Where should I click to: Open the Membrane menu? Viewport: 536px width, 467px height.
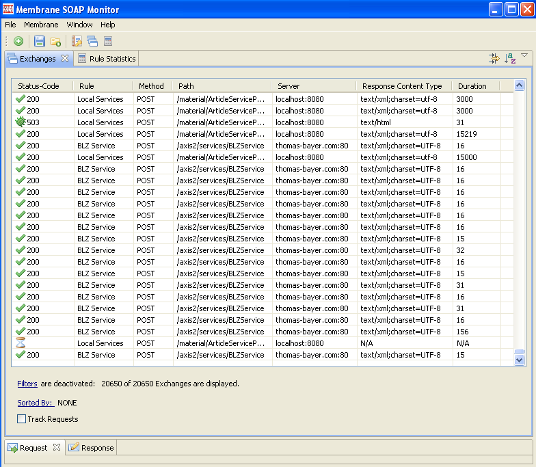[41, 25]
